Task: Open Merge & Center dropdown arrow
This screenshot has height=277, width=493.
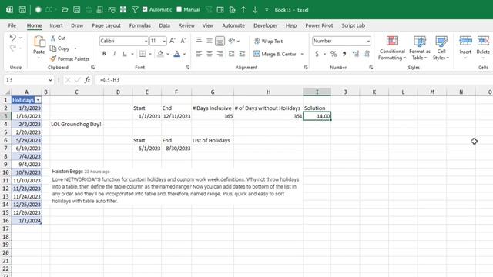Action: 302,54
